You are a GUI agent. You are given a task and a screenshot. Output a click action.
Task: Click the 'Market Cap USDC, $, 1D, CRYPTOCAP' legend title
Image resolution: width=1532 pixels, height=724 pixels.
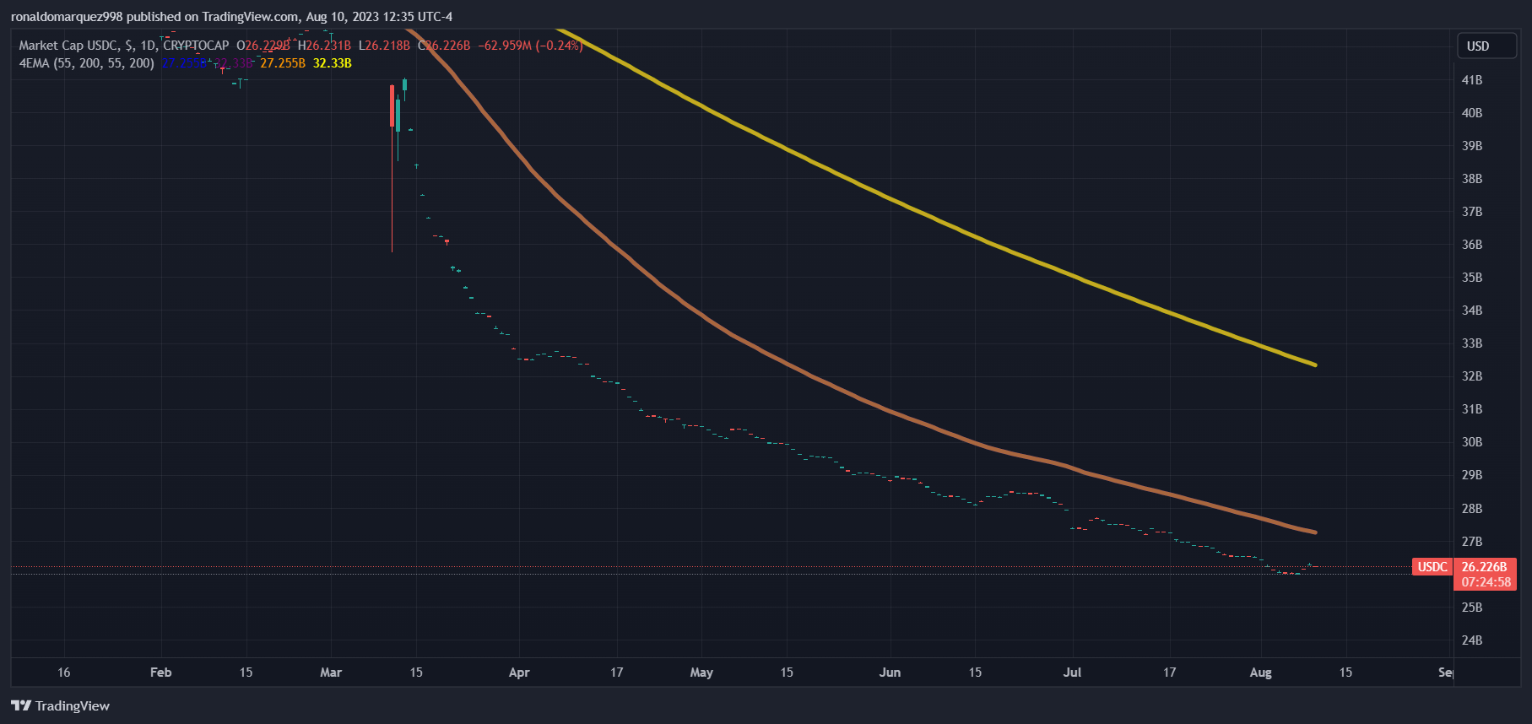(x=124, y=46)
